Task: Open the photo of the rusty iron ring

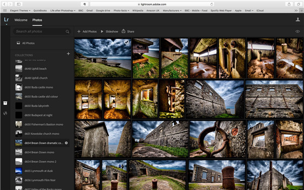Action: tap(218, 139)
